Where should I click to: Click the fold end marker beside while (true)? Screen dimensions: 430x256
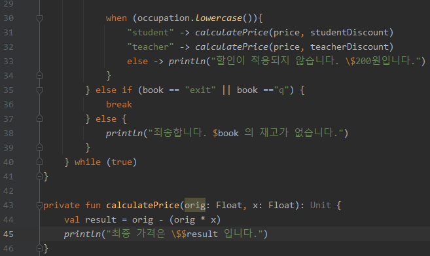pyautogui.click(x=39, y=162)
